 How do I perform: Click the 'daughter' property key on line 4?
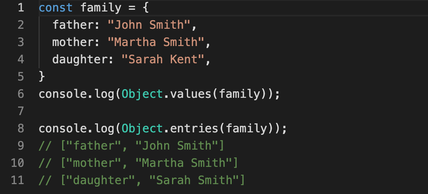pos(80,59)
